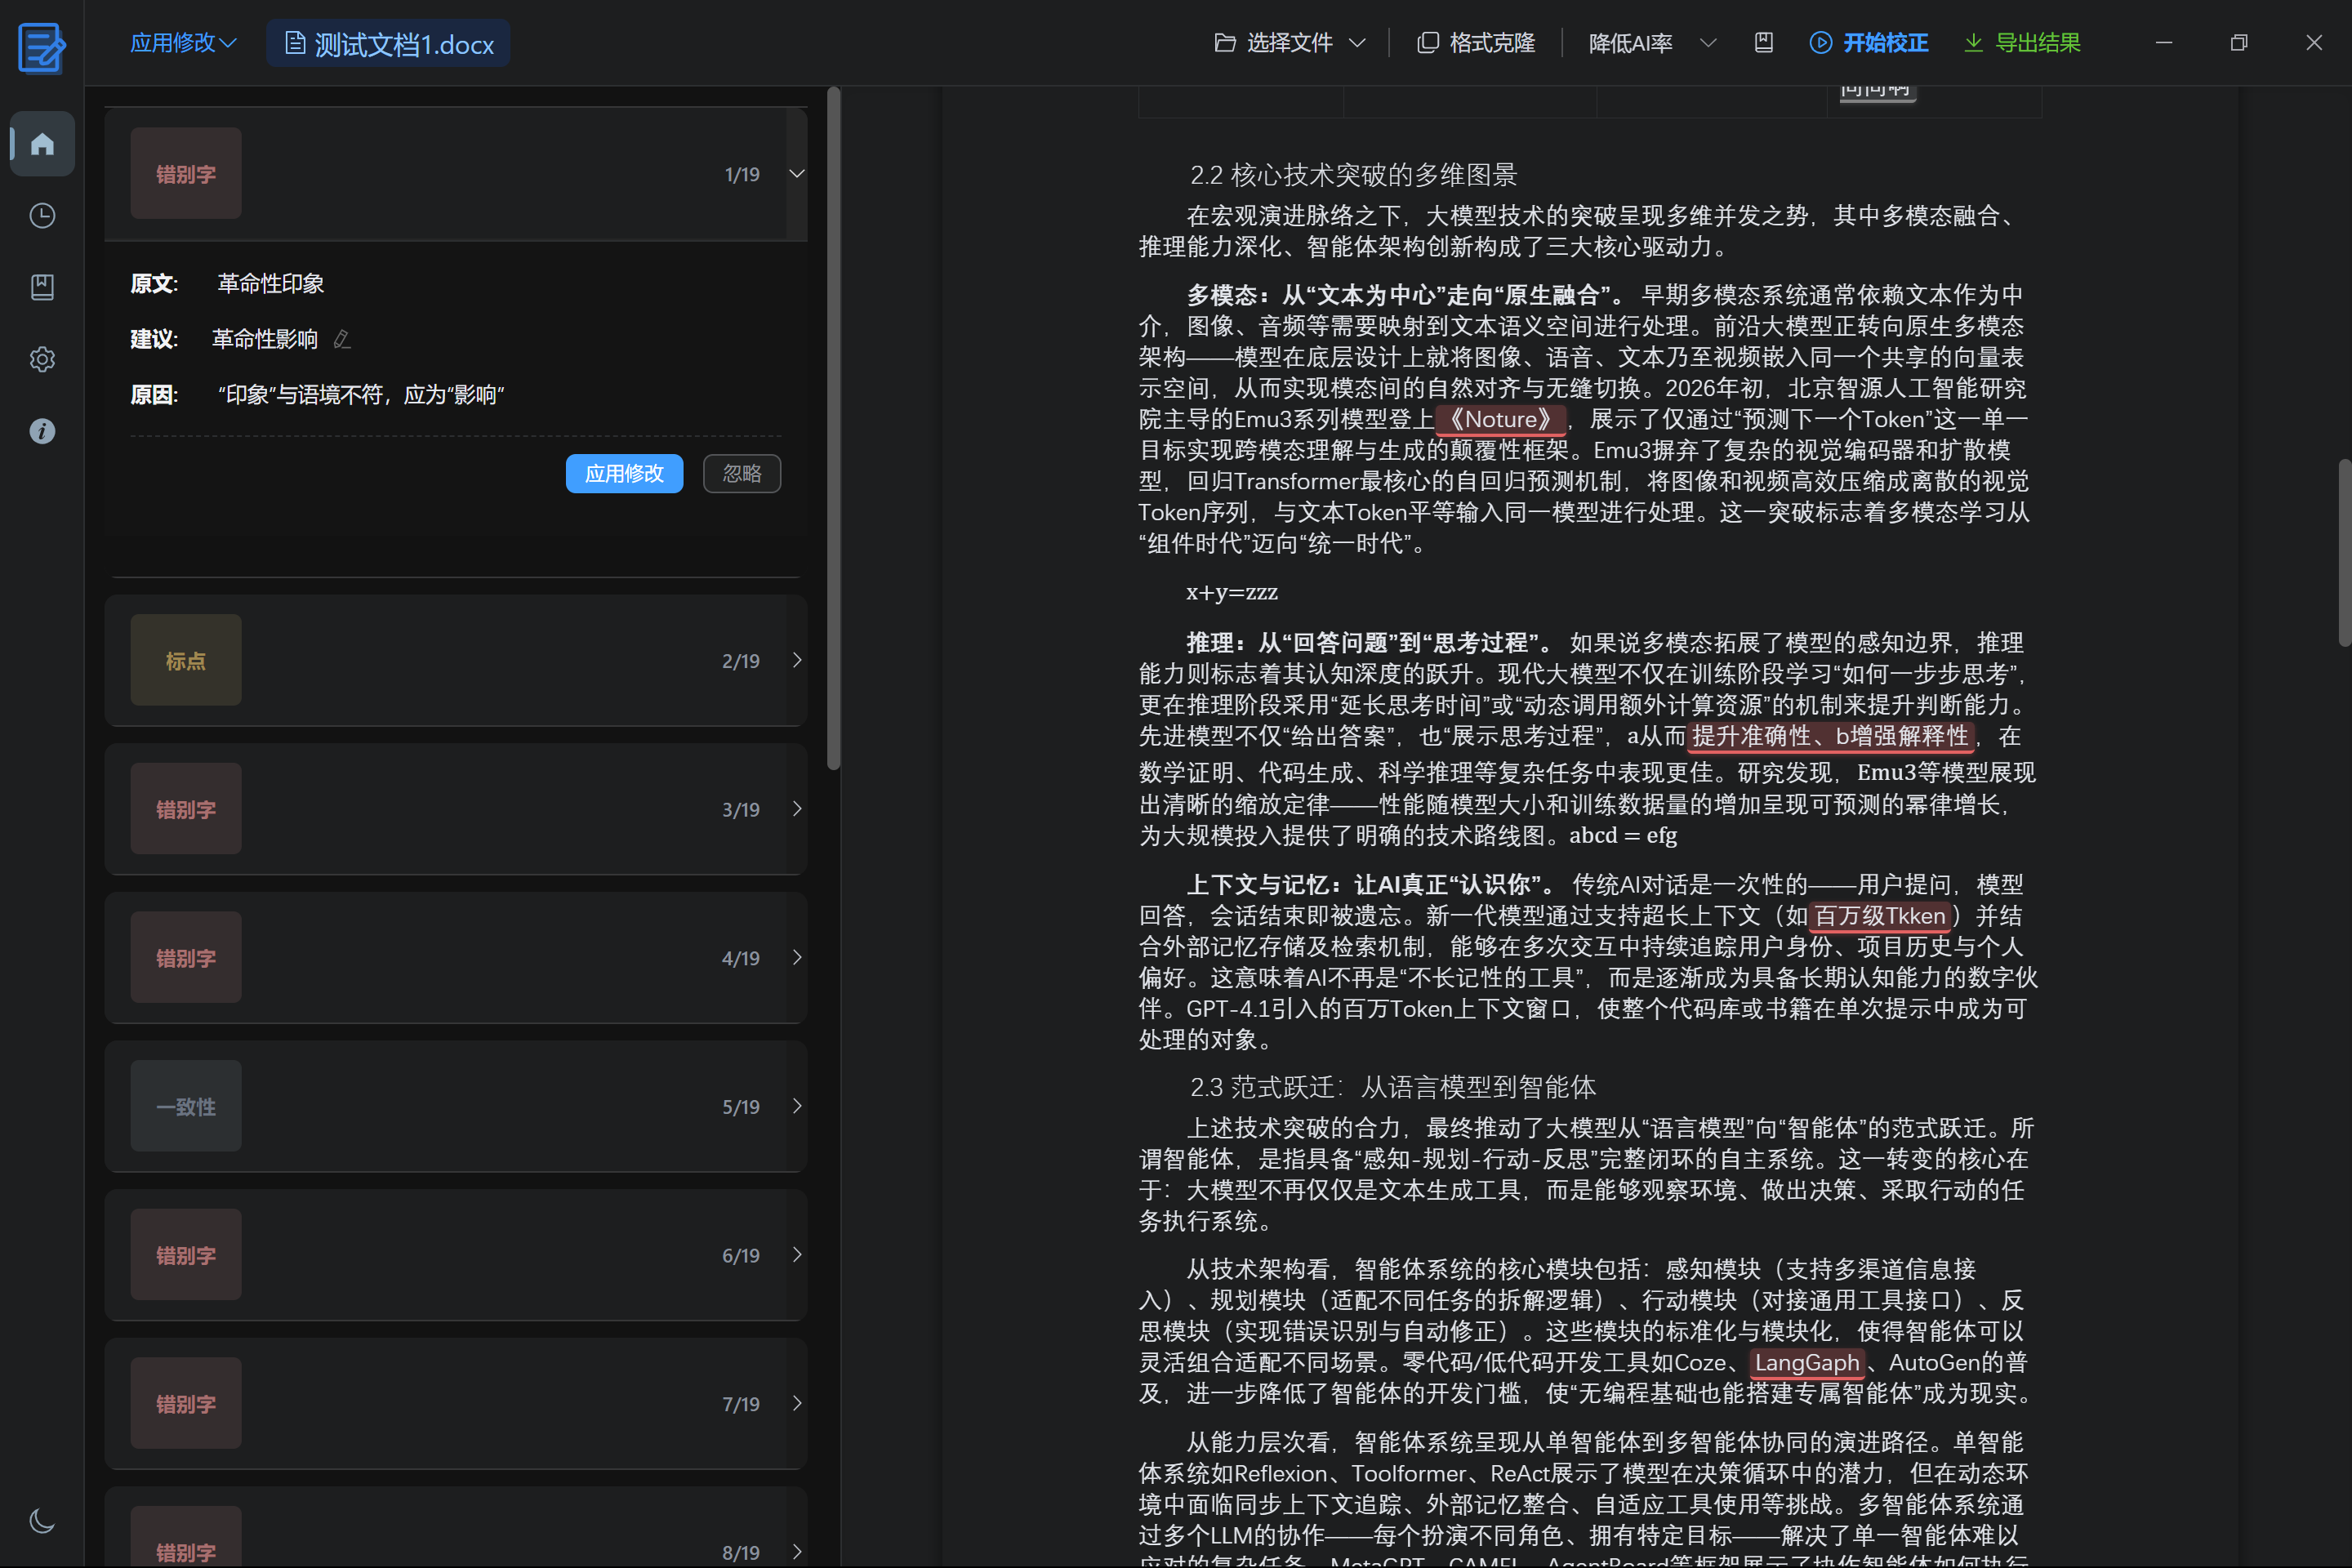Image resolution: width=2352 pixels, height=1568 pixels.
Task: Click the formula line x+y=zzz
Action: pyautogui.click(x=1232, y=592)
